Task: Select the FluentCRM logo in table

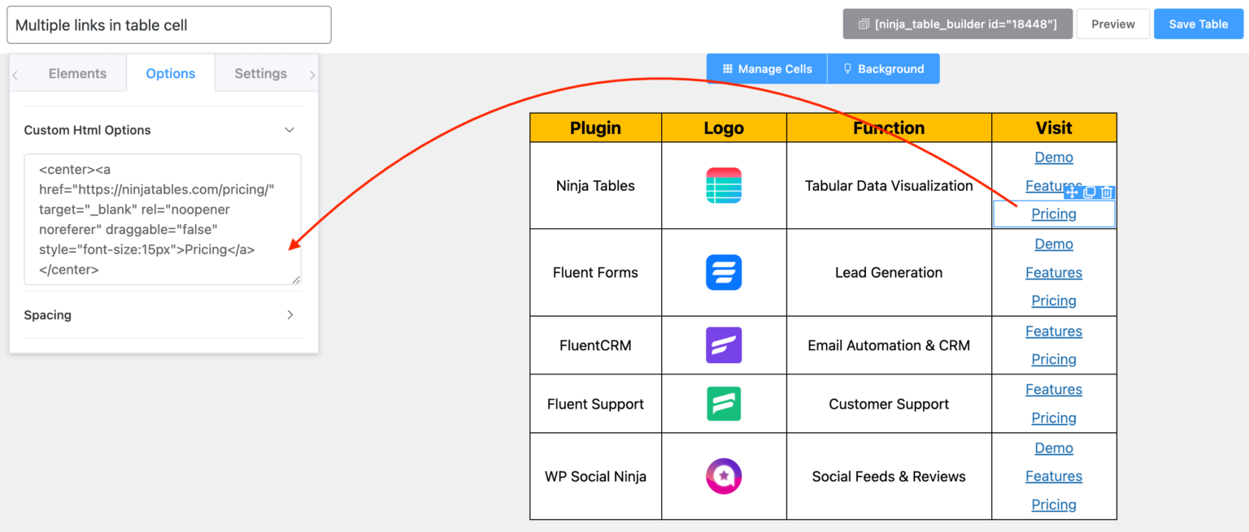Action: click(x=723, y=345)
